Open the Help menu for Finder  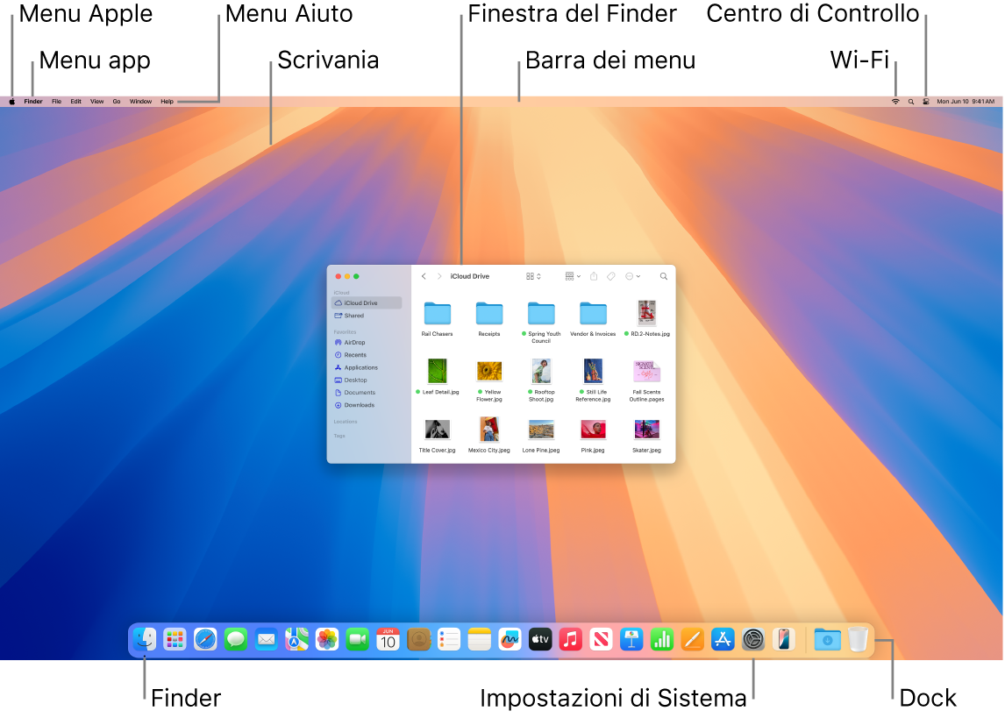pyautogui.click(x=167, y=101)
